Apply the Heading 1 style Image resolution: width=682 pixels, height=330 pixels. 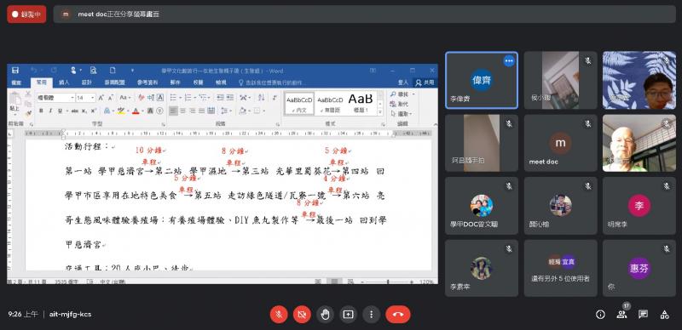click(x=361, y=103)
